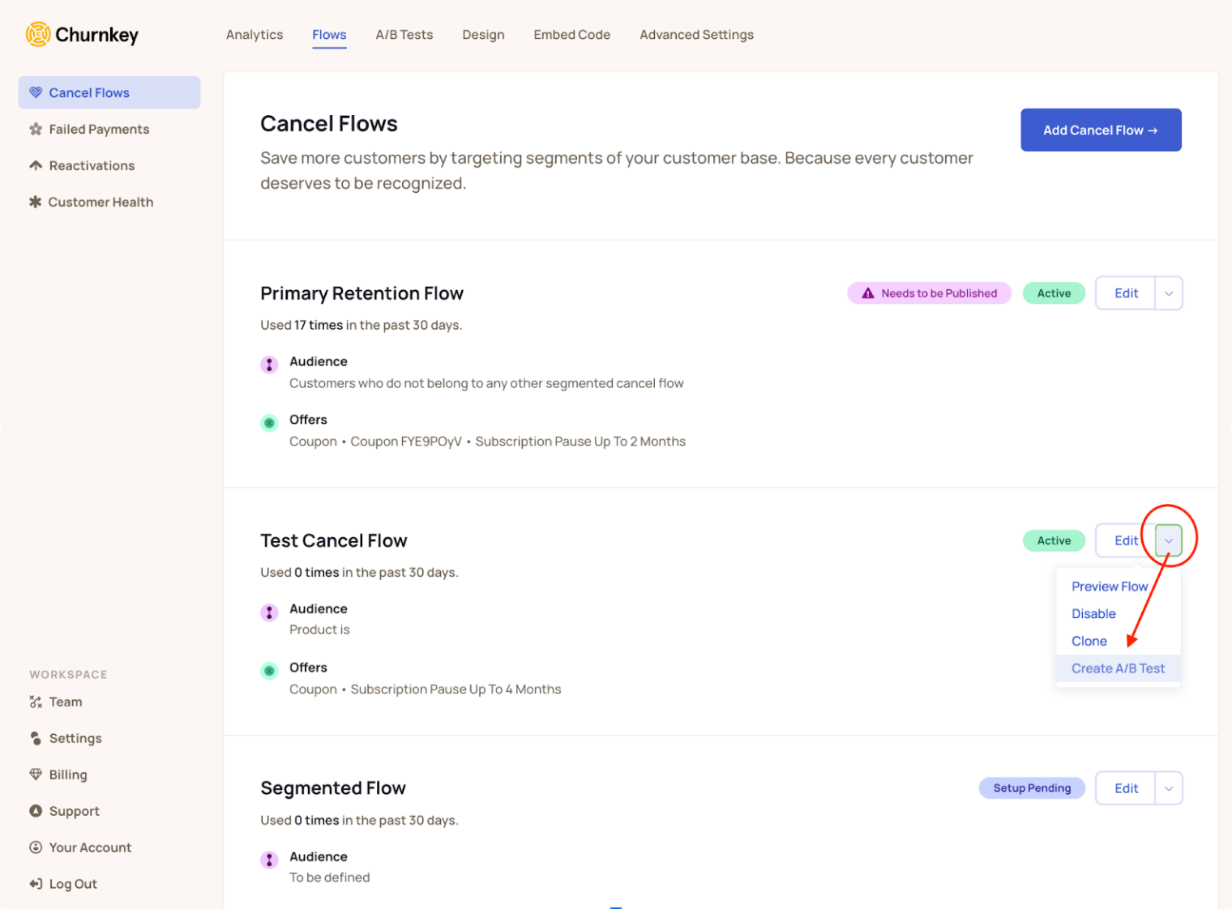Click the Settings gear icon

pos(36,738)
